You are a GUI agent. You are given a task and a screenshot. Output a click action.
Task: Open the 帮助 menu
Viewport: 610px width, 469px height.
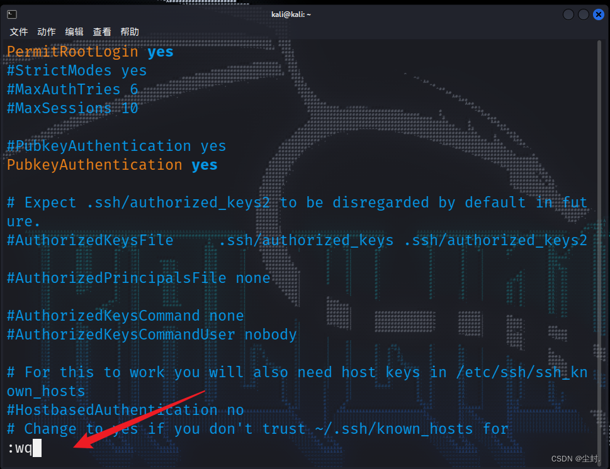tap(129, 31)
